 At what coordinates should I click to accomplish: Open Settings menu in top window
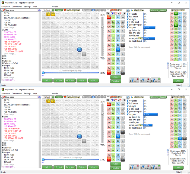pos(27,7)
